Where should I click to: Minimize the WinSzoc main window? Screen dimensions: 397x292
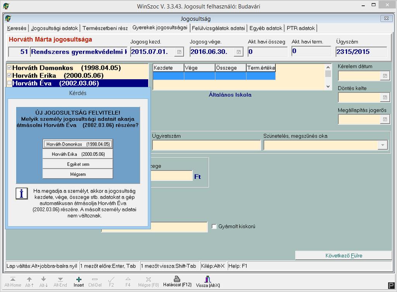(363, 5)
